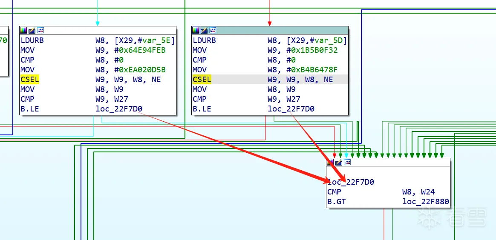
Task: Click line LDURB W8, [X29,#var_5E]
Action: (98, 40)
